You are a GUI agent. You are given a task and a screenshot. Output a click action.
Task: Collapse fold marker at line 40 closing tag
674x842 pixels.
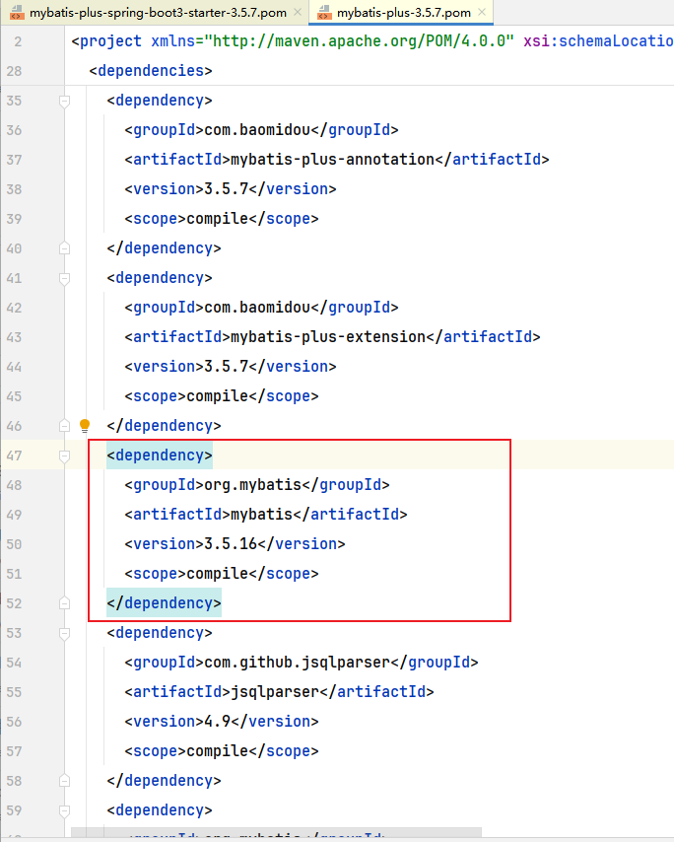tap(64, 248)
